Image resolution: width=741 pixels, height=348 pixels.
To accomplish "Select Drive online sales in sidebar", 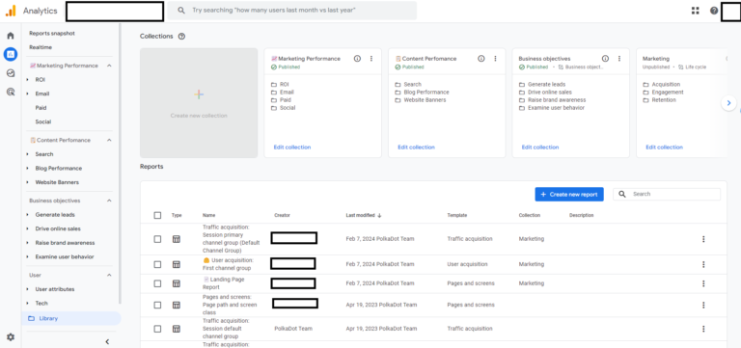I will coord(58,229).
